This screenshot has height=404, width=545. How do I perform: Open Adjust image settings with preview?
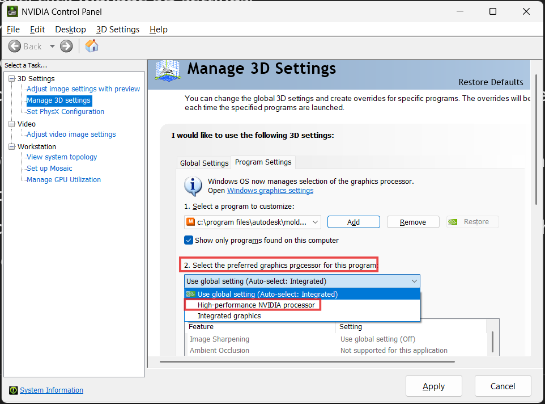[83, 89]
